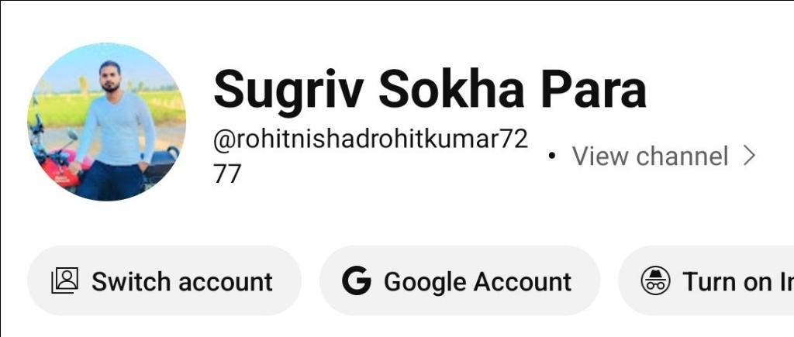794x337 pixels.
Task: Click the Switch account person icon
Action: tap(65, 280)
